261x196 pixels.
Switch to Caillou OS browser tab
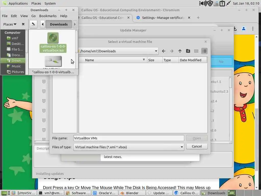[102, 18]
